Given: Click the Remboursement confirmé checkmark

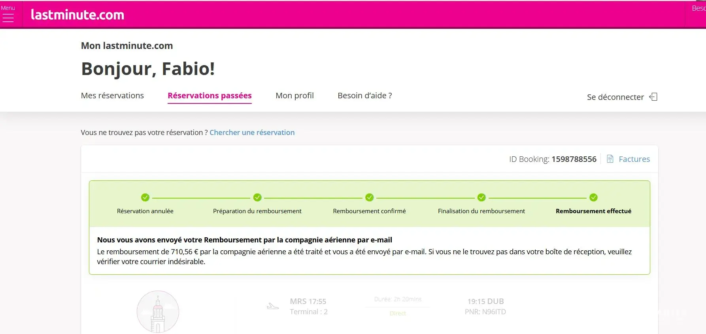Looking at the screenshot, I should coord(370,197).
